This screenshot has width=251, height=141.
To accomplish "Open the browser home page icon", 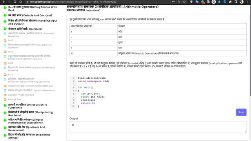I will point(20,2).
